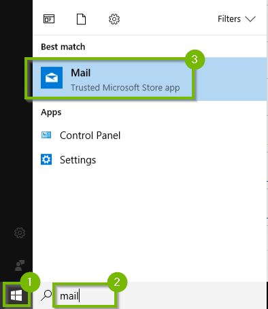Select the Settings filter gear icon at top
This screenshot has height=309, width=268.
[x=114, y=19]
